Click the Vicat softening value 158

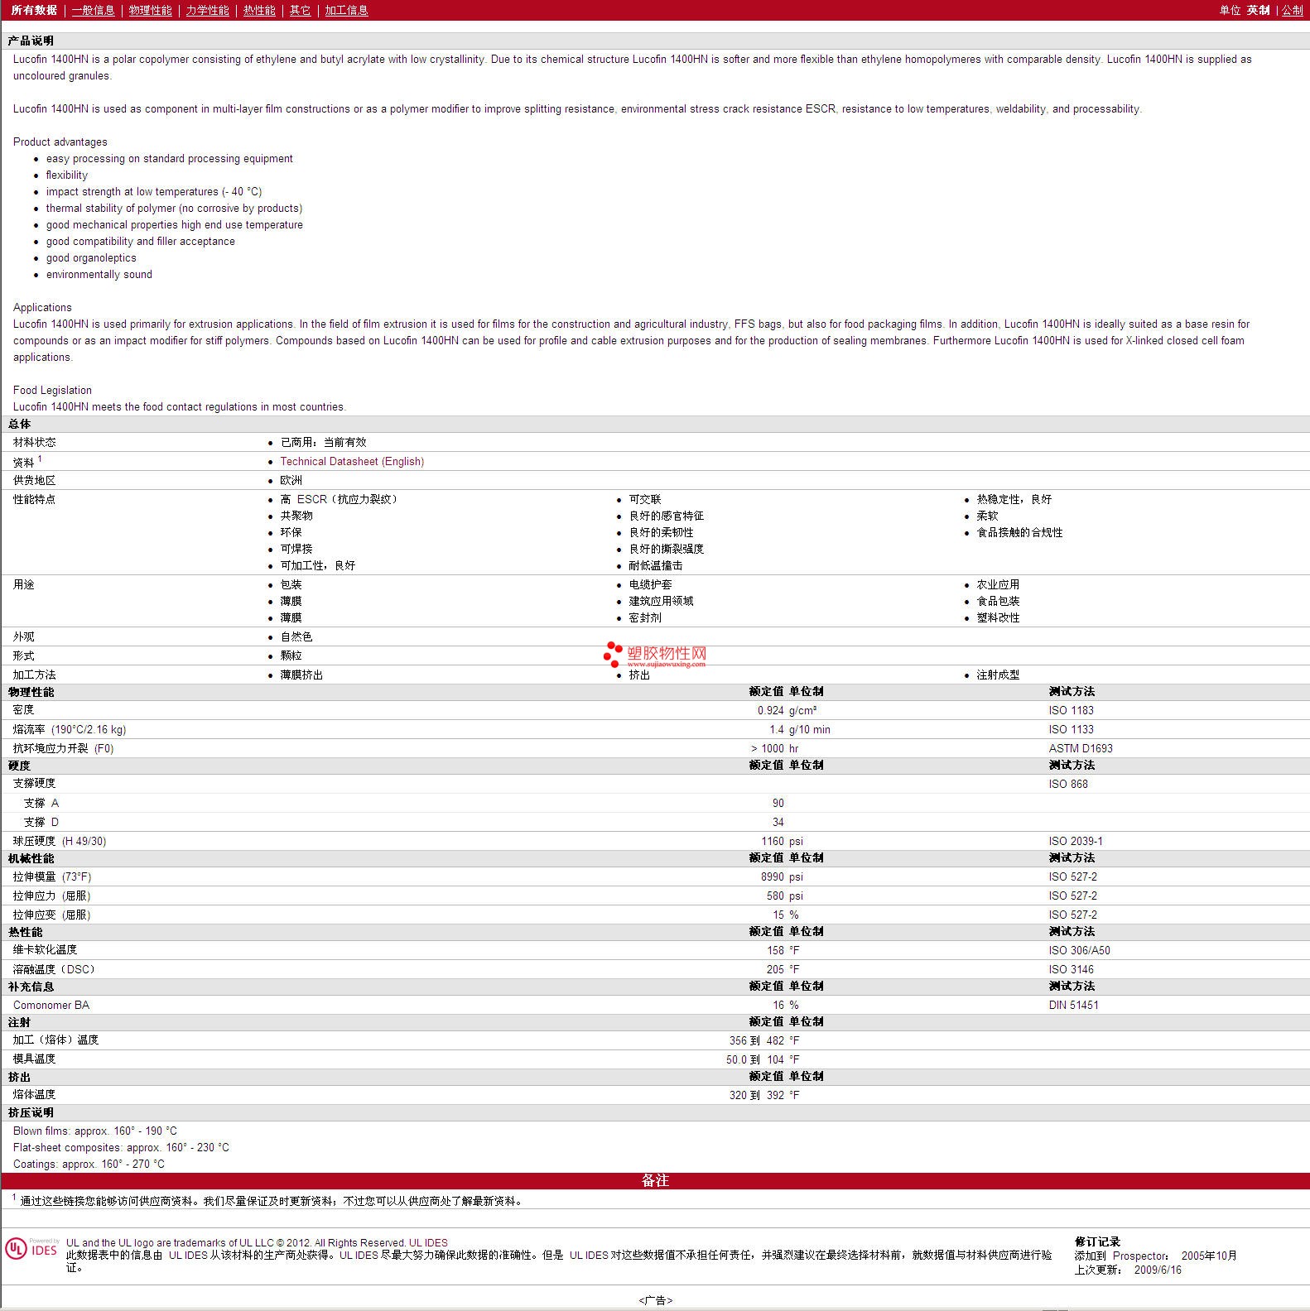[x=775, y=950]
